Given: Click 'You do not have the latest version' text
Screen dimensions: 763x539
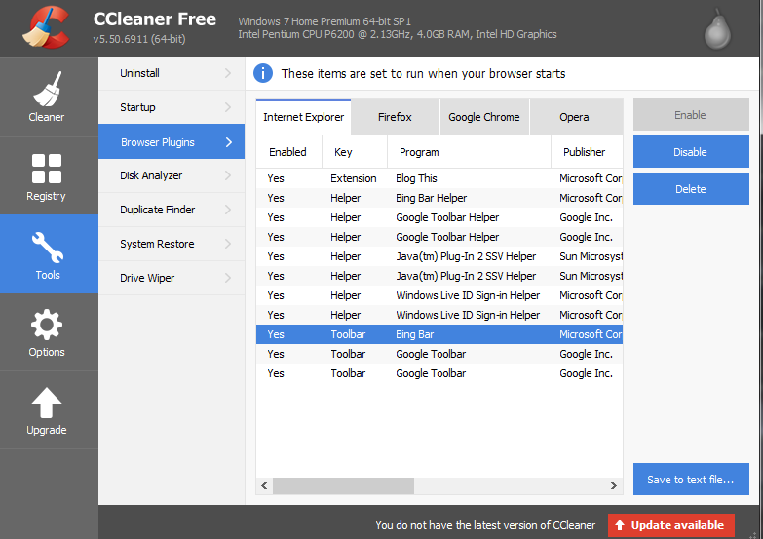Looking at the screenshot, I should click(x=485, y=525).
